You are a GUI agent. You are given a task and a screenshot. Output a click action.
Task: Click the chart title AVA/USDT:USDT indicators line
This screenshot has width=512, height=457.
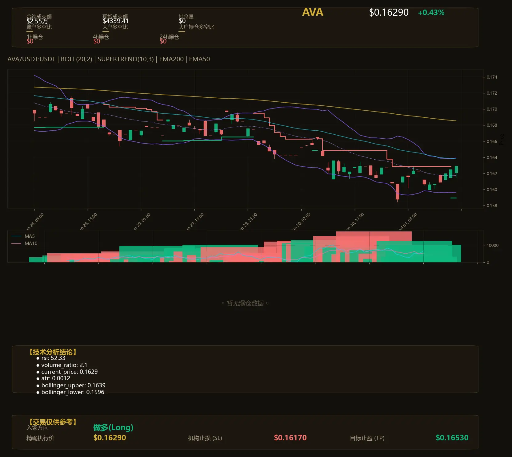(109, 59)
